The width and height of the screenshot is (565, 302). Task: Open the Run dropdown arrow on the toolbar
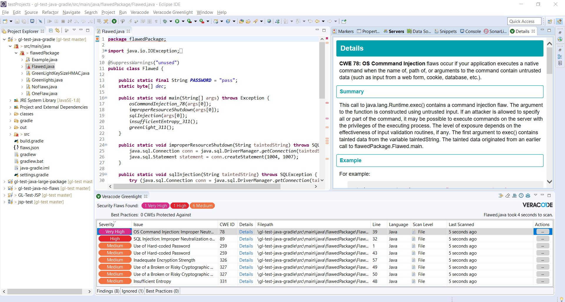(x=182, y=21)
